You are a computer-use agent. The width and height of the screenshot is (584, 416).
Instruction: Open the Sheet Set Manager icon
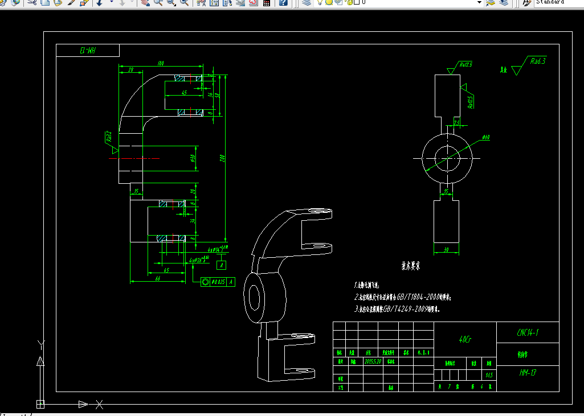point(240,2)
